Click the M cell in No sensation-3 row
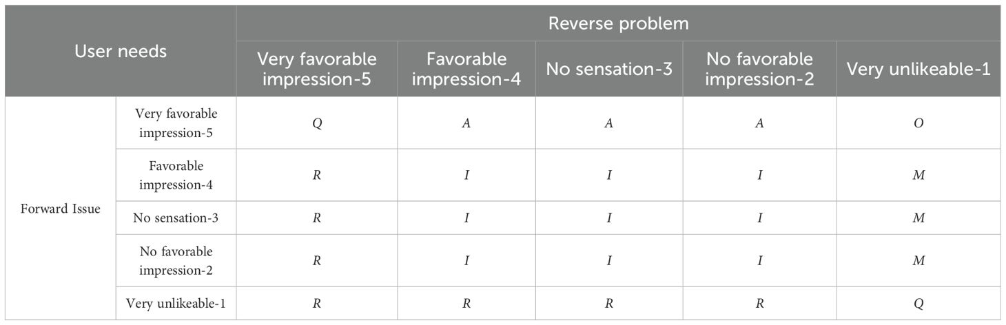The height and width of the screenshot is (325, 1006). (918, 218)
